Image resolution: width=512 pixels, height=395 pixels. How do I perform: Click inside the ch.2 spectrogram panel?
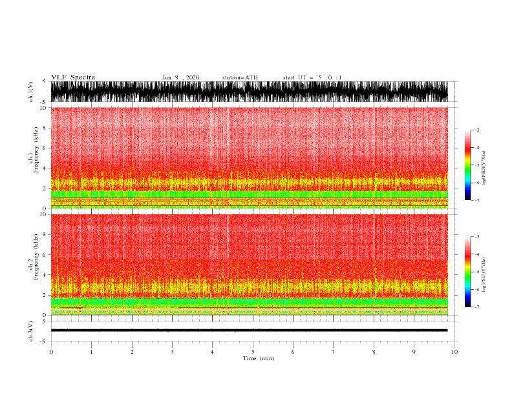pyautogui.click(x=249, y=265)
